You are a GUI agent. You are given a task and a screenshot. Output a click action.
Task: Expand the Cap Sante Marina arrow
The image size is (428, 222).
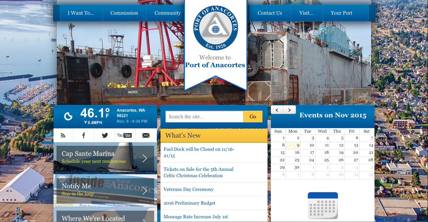click(x=145, y=158)
